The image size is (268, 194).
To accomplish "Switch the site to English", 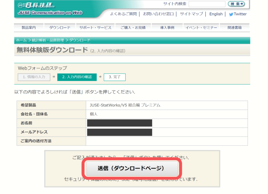I will point(216,14).
